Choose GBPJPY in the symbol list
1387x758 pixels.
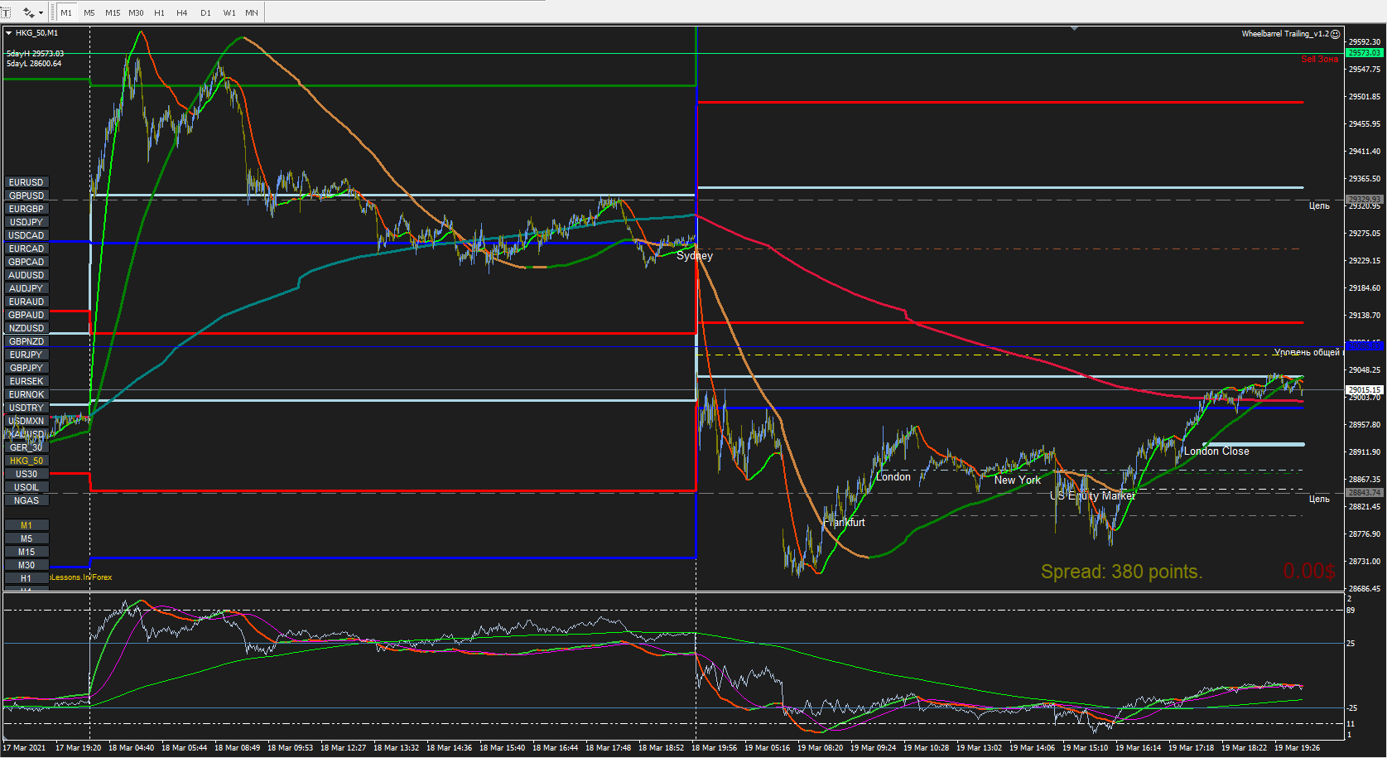[26, 368]
